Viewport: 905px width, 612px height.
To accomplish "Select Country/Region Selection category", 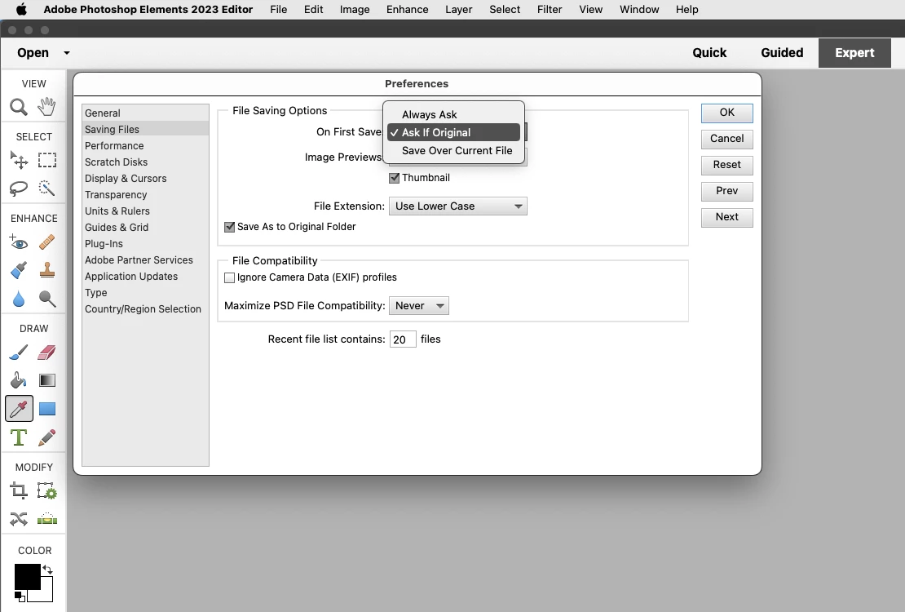I will click(x=145, y=309).
